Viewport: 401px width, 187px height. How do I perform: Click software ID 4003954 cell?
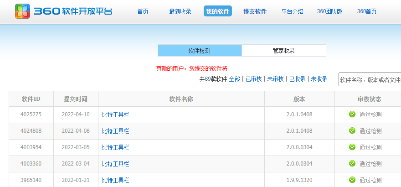[x=31, y=147]
